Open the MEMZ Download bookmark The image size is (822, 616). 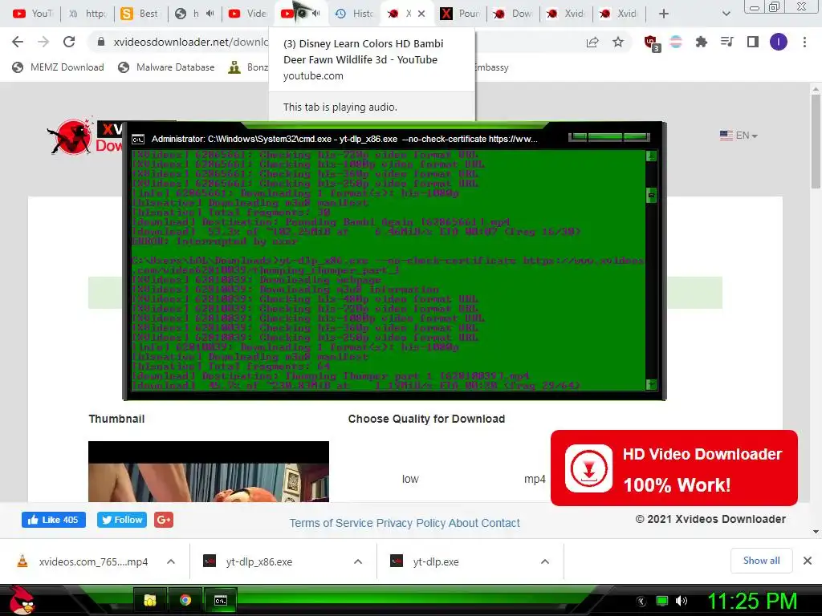[58, 67]
